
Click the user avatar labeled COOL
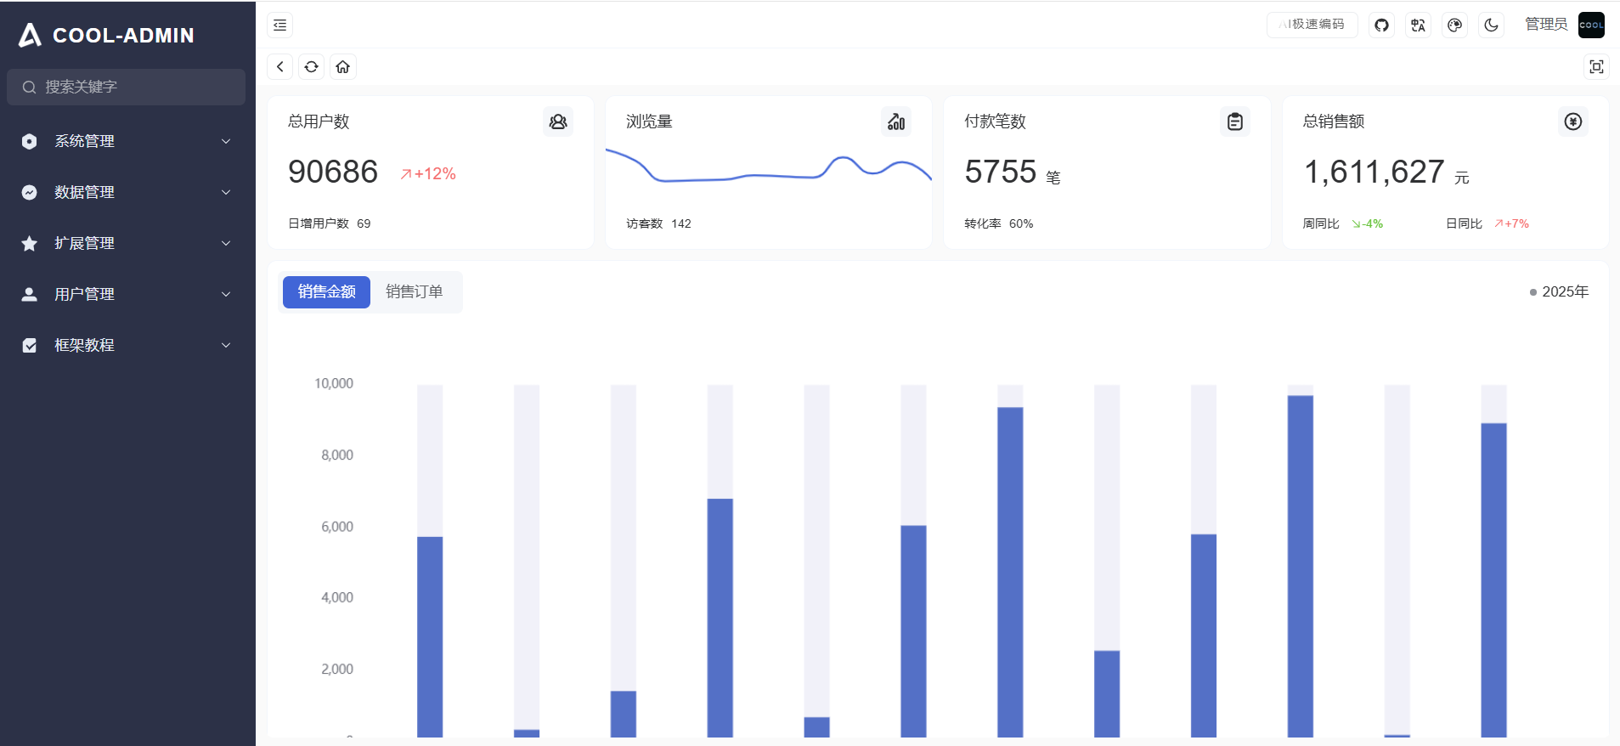[1591, 25]
